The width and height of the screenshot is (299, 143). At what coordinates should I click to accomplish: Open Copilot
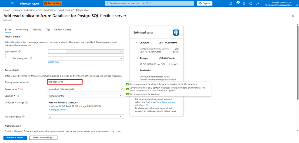coord(205,3)
